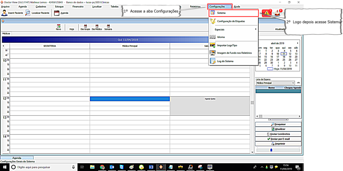Open the Financeiro menu
Screen dimensions: 343x171
[x=78, y=6]
